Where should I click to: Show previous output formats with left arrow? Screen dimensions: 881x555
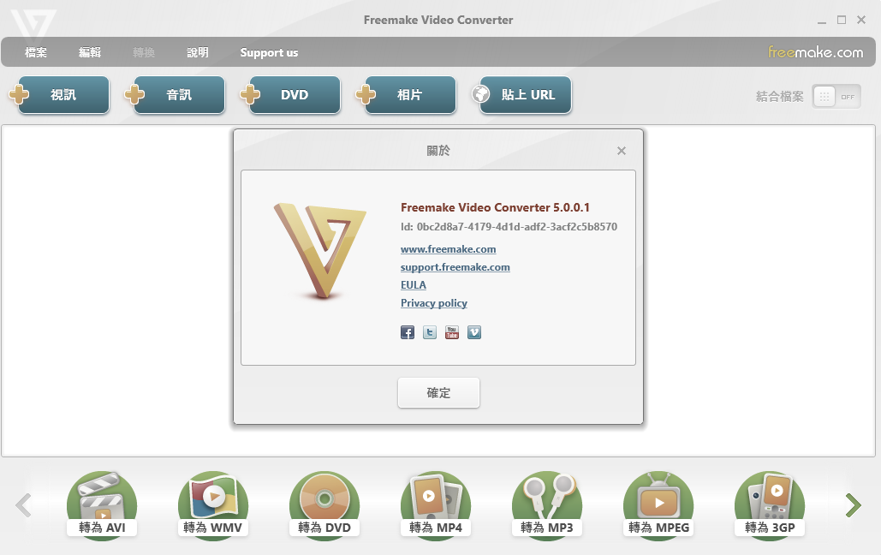point(24,505)
